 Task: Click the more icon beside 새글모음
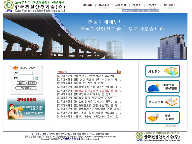click(119, 72)
